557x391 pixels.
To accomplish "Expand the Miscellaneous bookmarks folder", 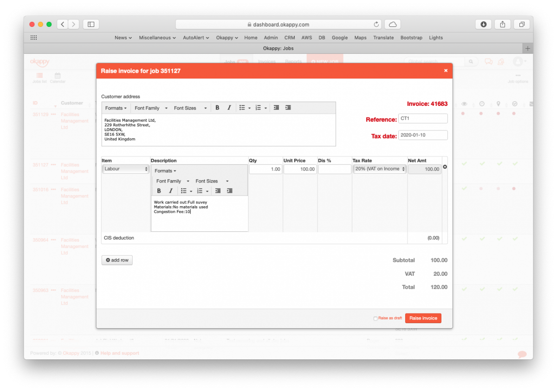I will [x=157, y=38].
